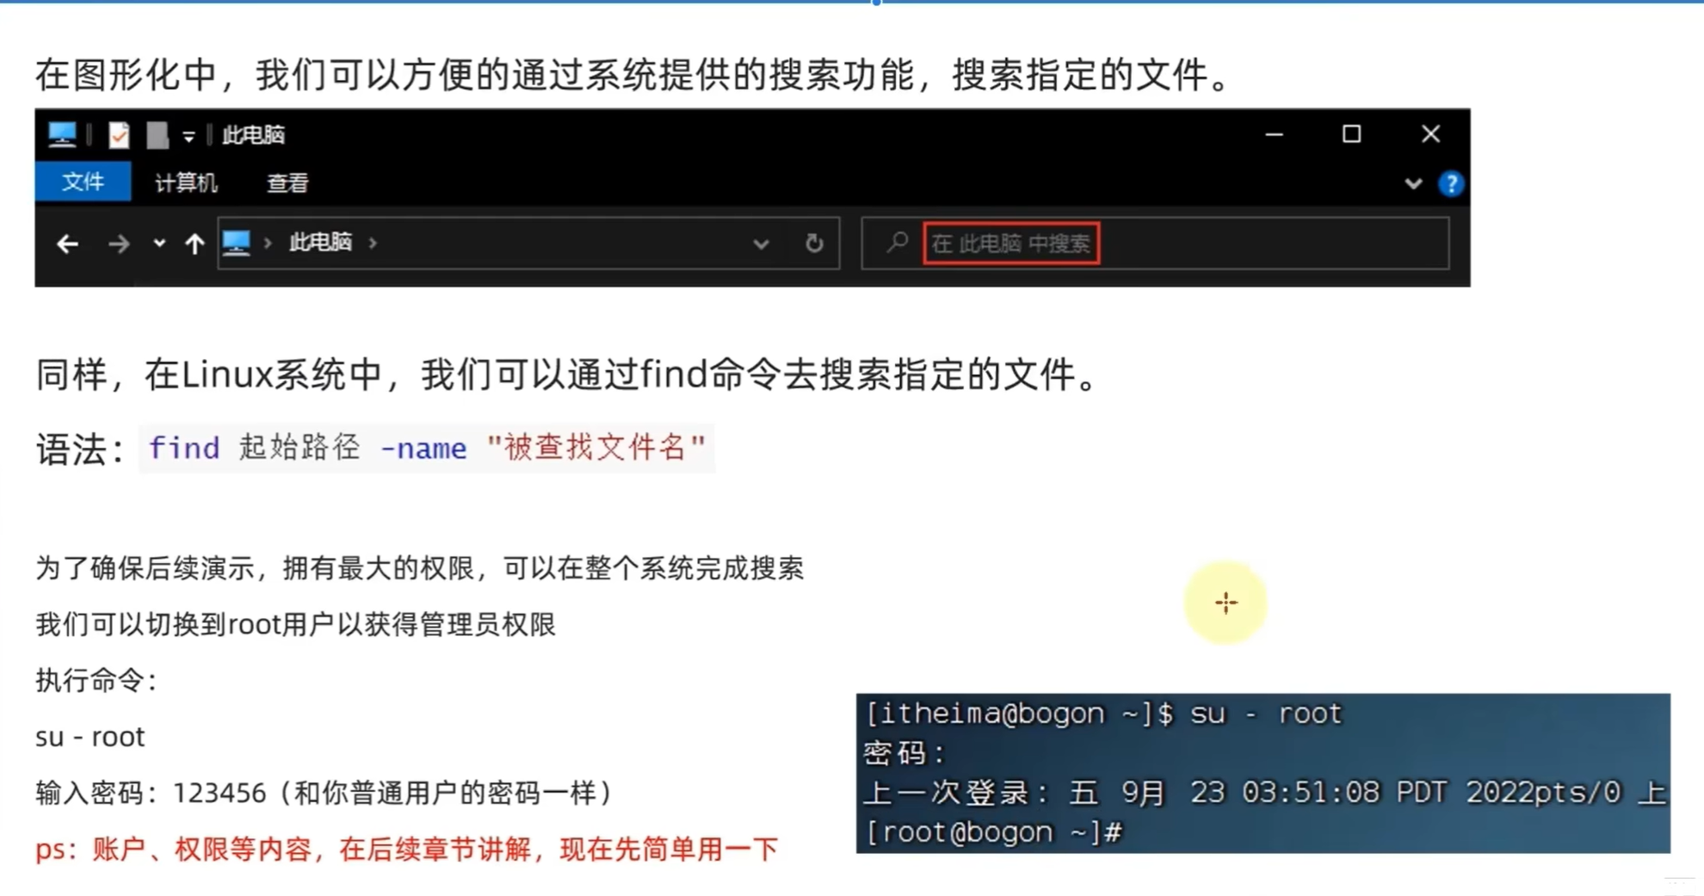Click 此电脑 breadcrumb in the address bar
Viewport: 1704px width, 896px height.
pos(320,243)
